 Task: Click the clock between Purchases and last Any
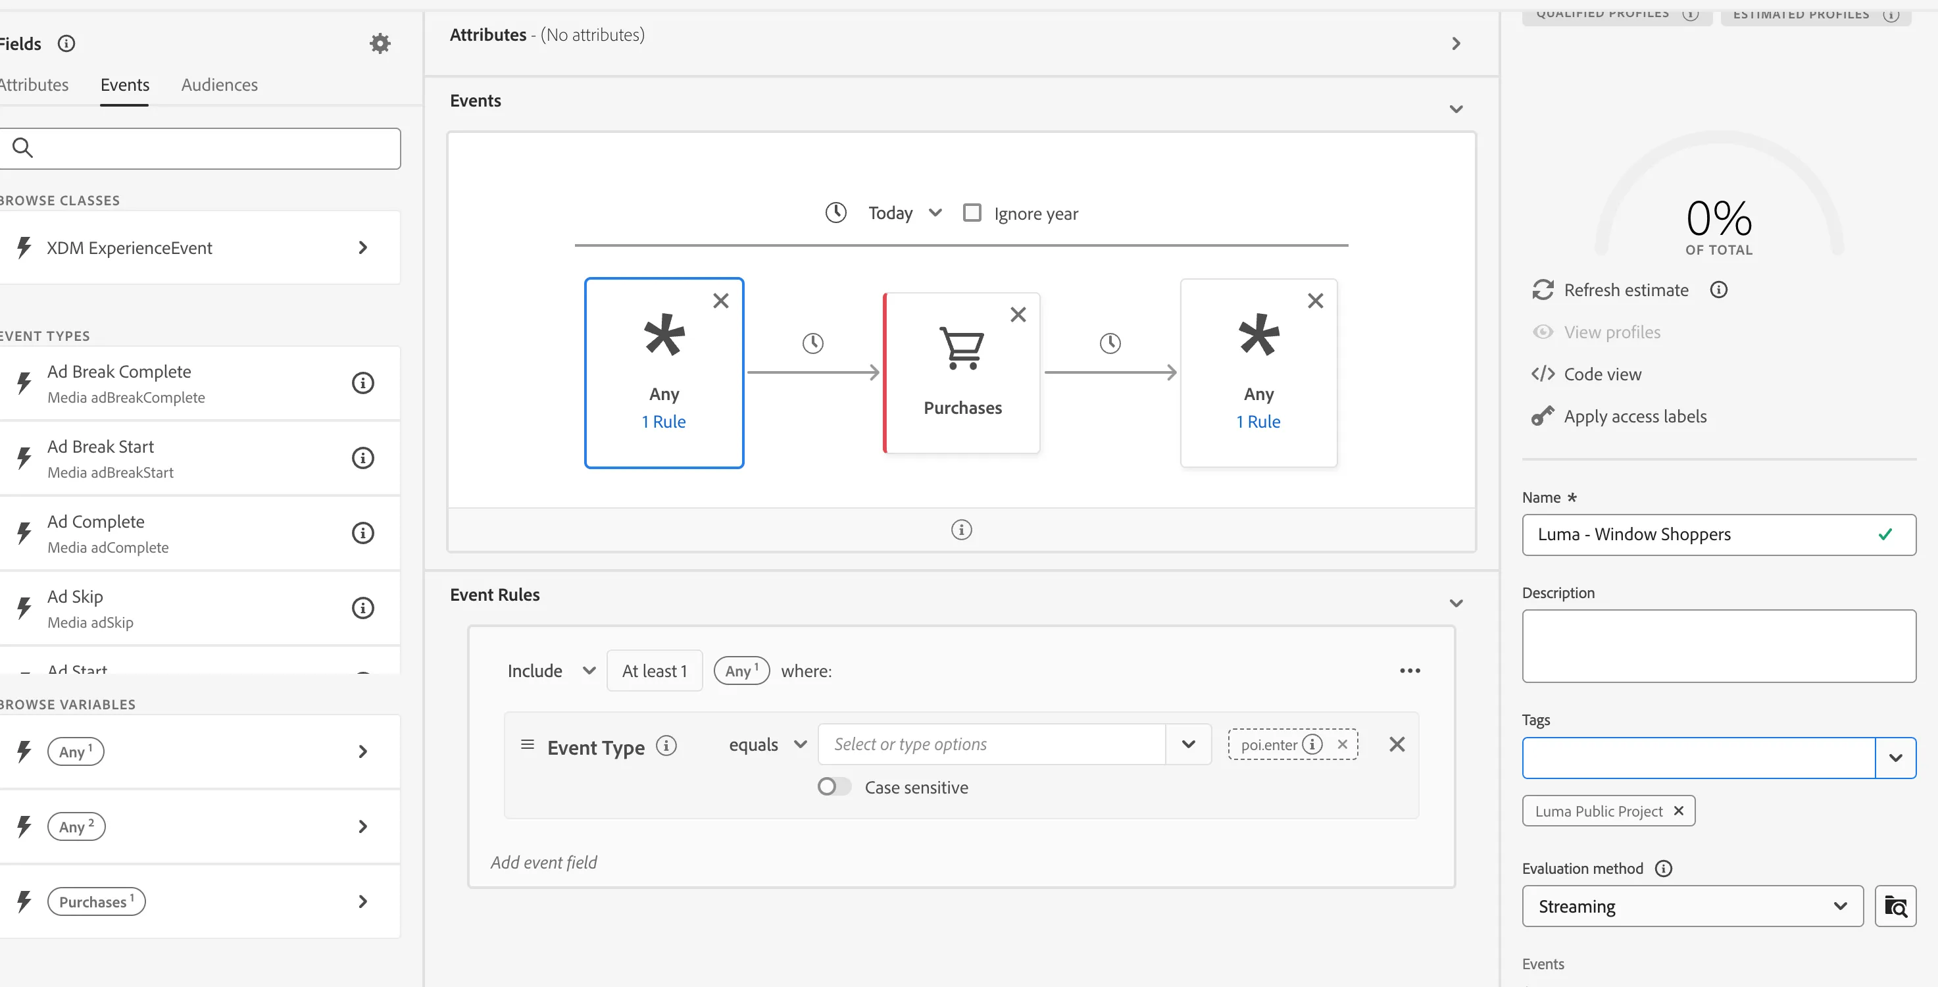click(1110, 343)
